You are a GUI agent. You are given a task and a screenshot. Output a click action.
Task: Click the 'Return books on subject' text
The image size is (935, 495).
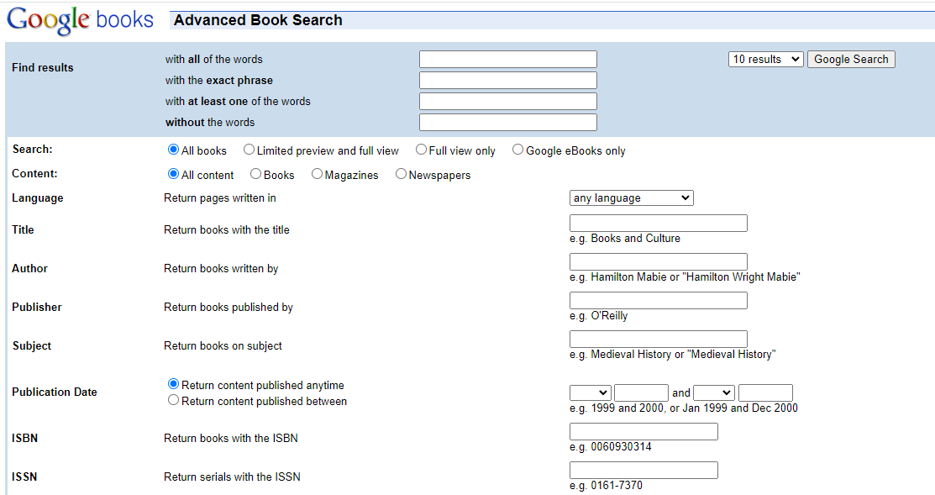point(223,346)
